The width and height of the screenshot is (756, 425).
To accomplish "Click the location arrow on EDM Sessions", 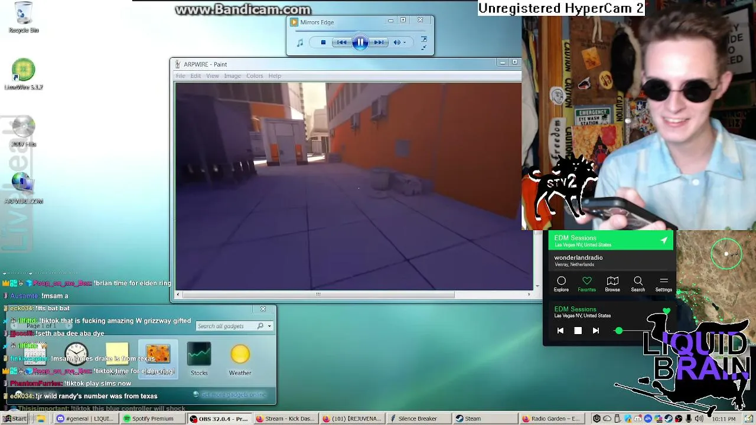I will click(664, 240).
